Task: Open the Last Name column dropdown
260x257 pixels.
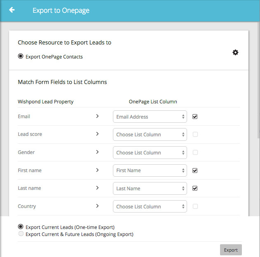Action: (x=150, y=188)
